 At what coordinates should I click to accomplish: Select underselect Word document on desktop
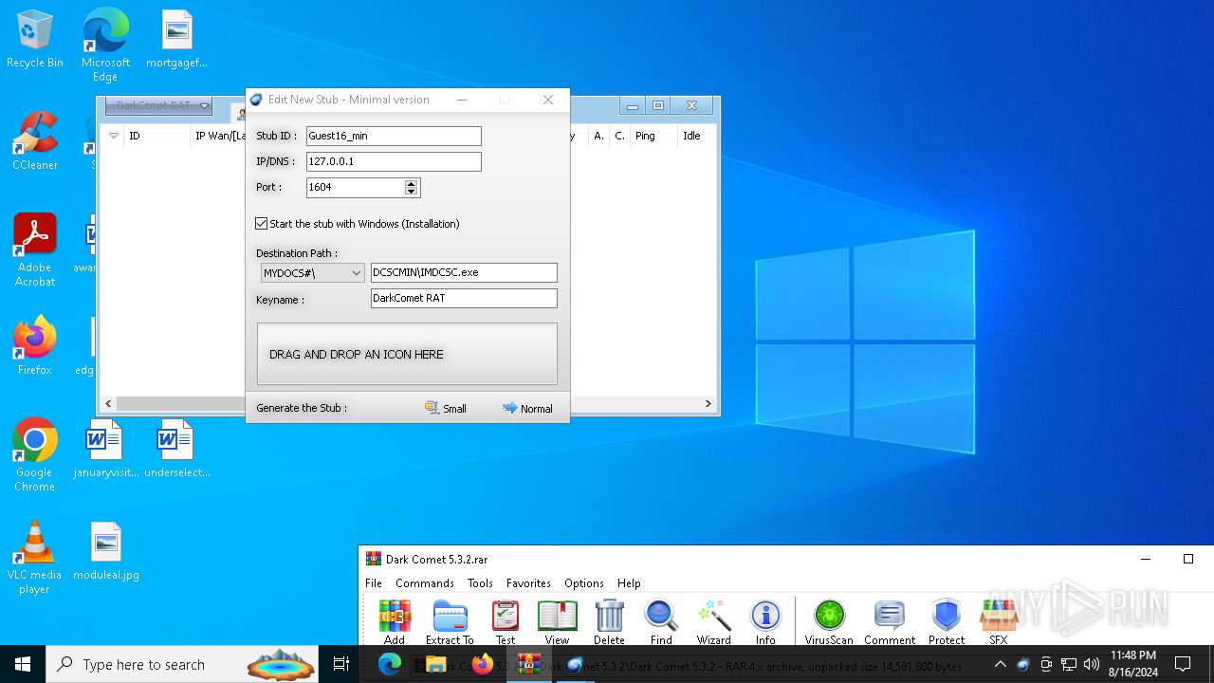tap(176, 450)
